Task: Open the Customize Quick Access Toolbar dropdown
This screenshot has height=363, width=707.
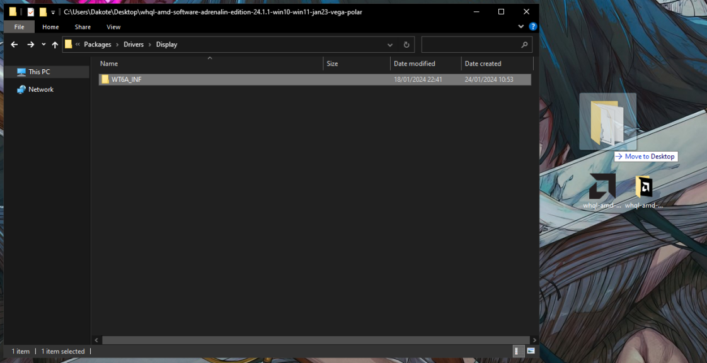Action: pyautogui.click(x=54, y=13)
